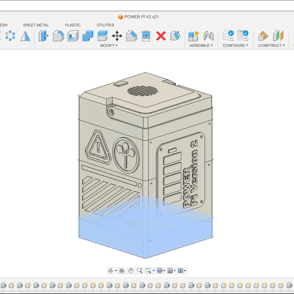Viewport: 294px width, 294px height.
Task: Select the Circular Pattern tool
Action: 10,36
